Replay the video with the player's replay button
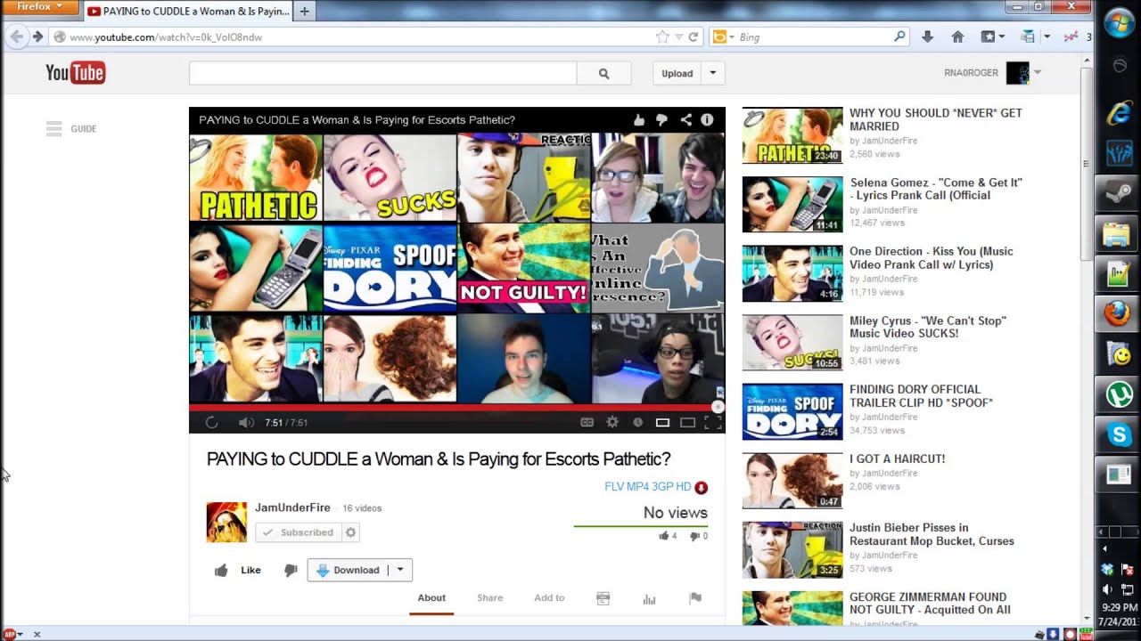 pos(211,423)
